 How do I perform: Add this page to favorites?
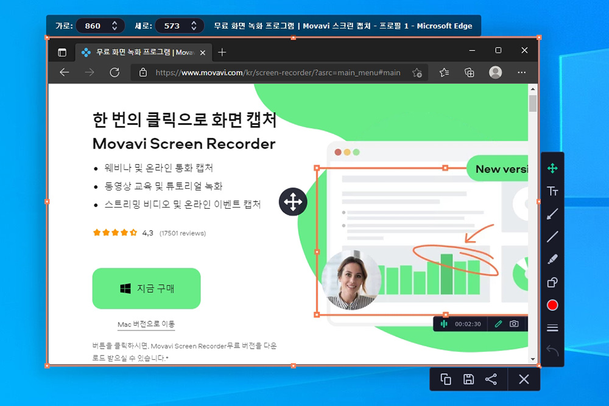[417, 72]
